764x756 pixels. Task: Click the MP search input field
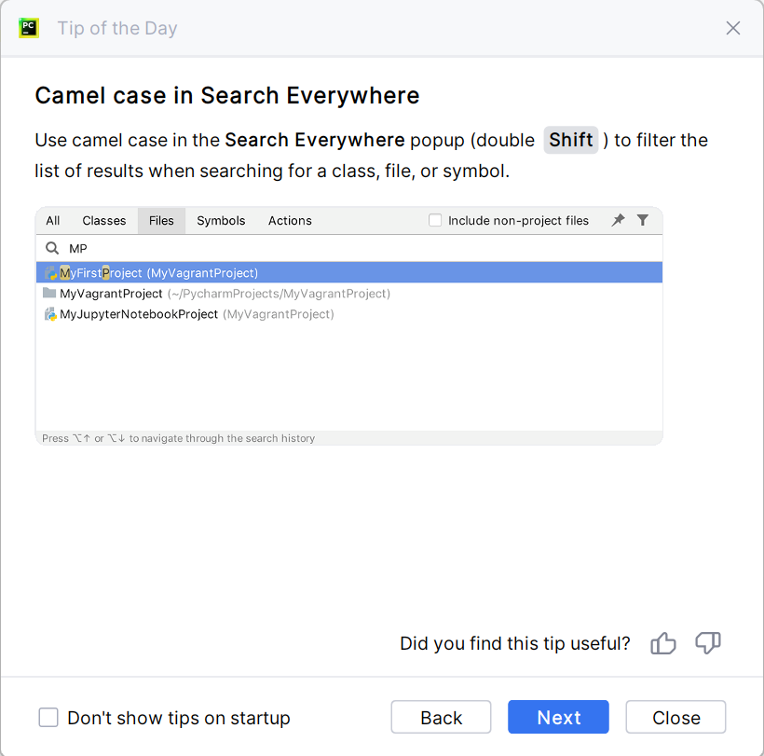coord(354,249)
